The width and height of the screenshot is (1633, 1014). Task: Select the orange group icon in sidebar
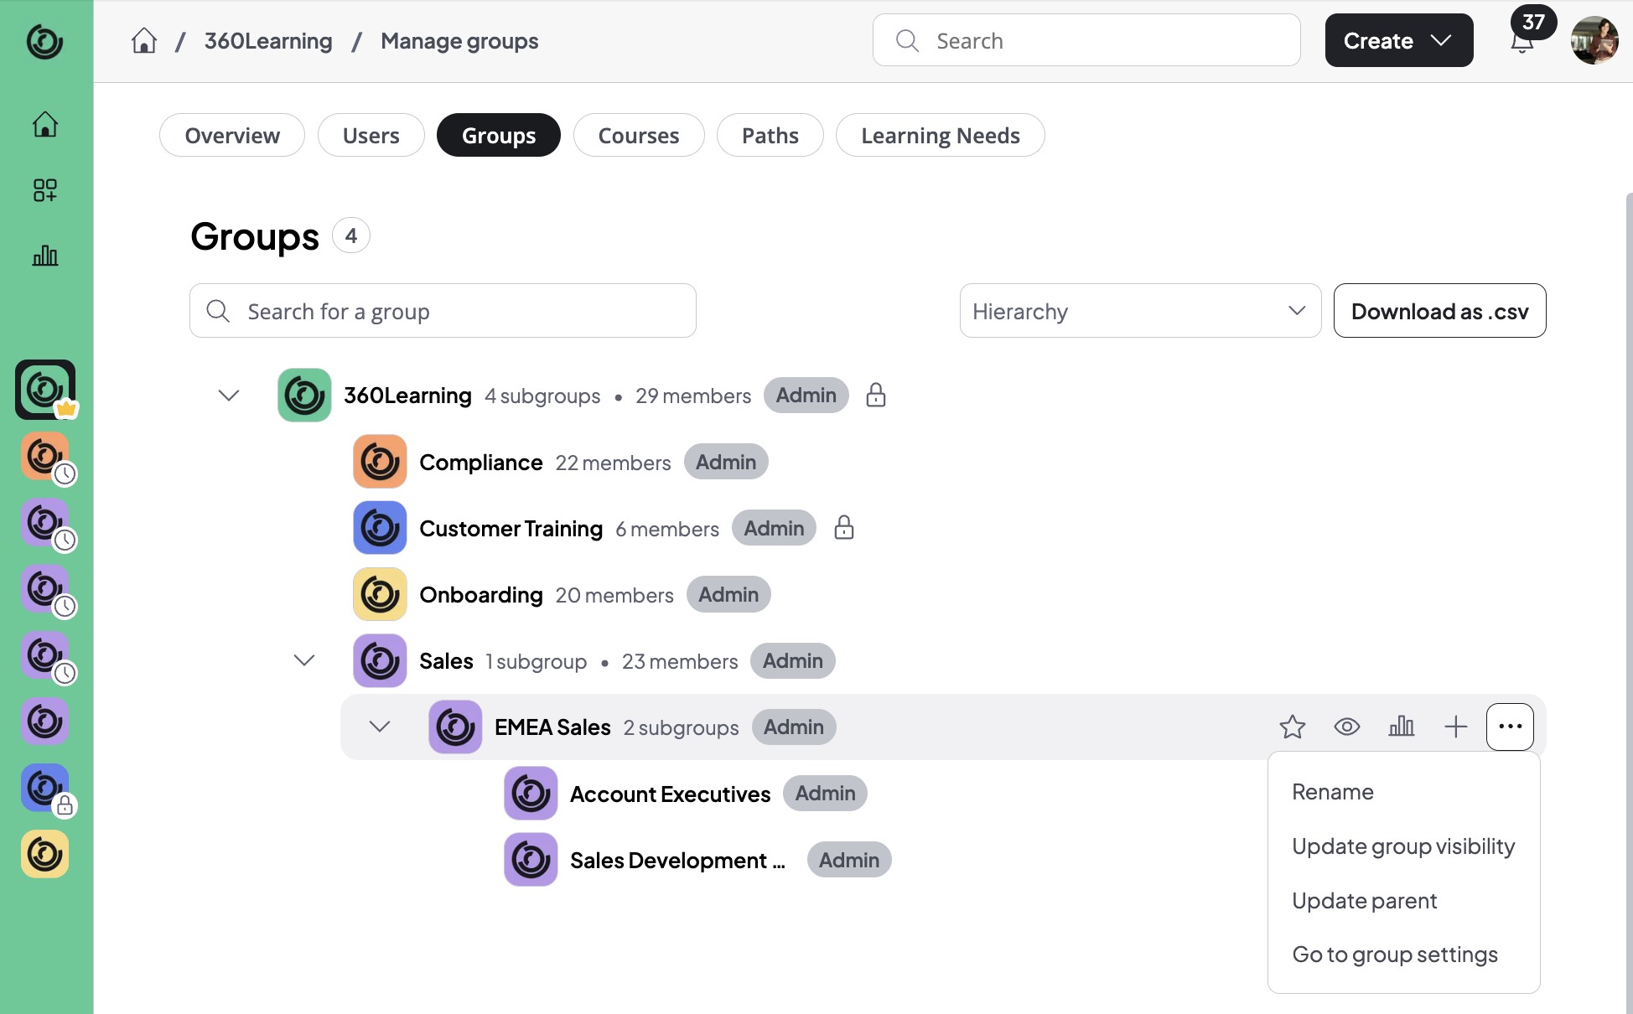pyautogui.click(x=44, y=456)
